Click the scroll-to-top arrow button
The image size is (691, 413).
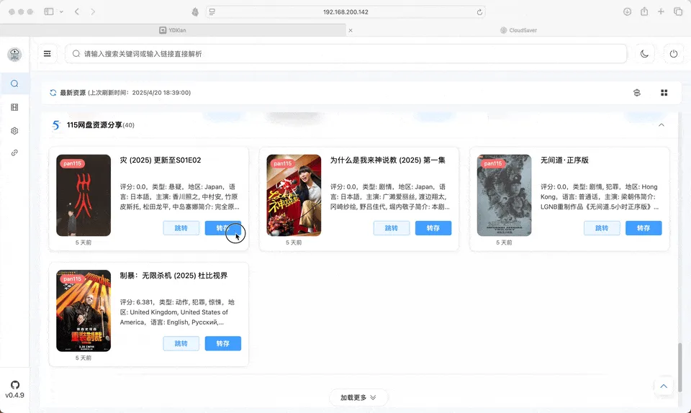tap(664, 386)
